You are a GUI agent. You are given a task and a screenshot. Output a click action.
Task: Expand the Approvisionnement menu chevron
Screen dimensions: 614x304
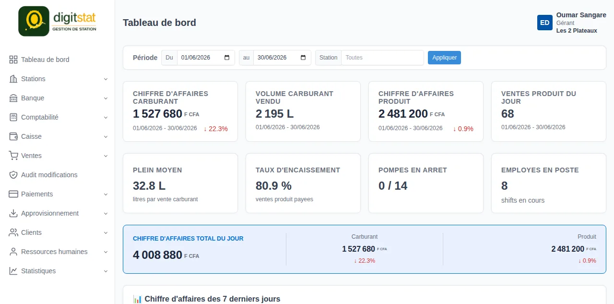106,213
